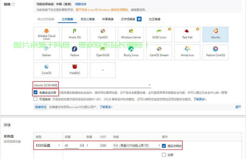246x159 pixels.
Task: Click the 荐 badge on 云市场镜像
Action: [x=139, y=19]
